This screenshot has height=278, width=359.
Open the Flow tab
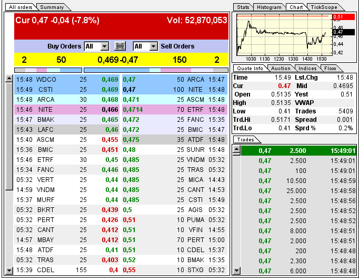(x=330, y=69)
